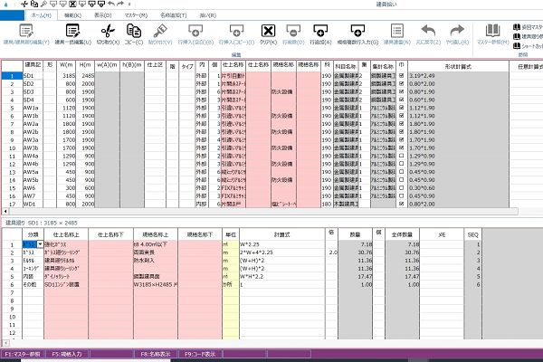
Task: Switch to the 拾い(R) ribbon tab
Action: [208, 15]
